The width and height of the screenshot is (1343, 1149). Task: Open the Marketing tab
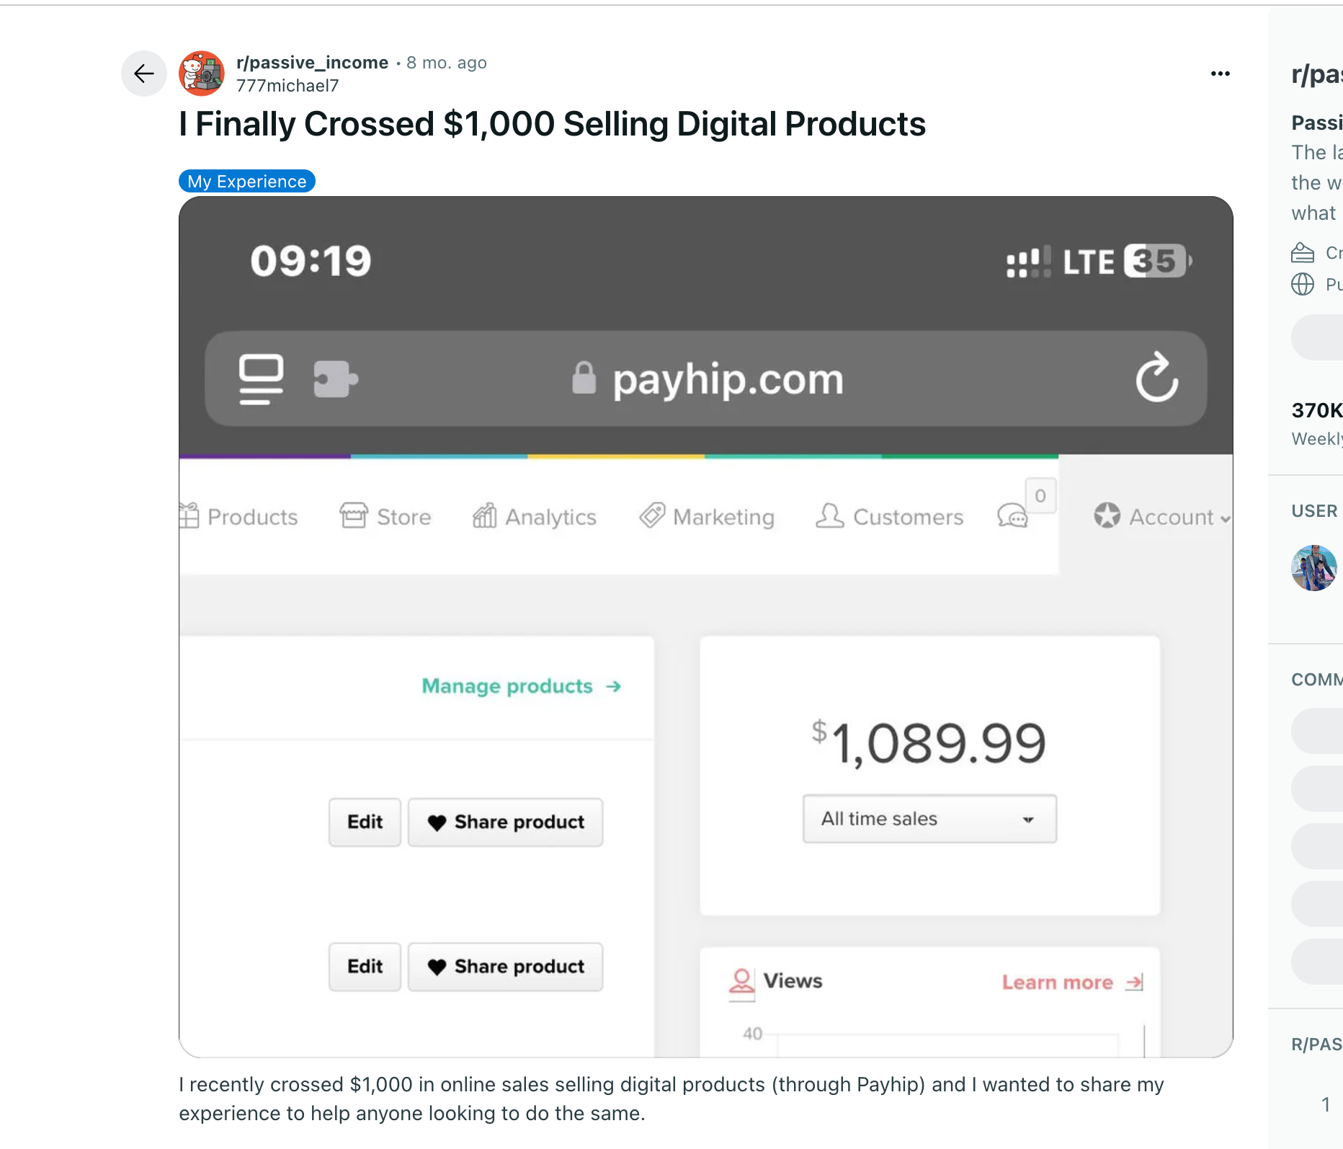(x=707, y=516)
